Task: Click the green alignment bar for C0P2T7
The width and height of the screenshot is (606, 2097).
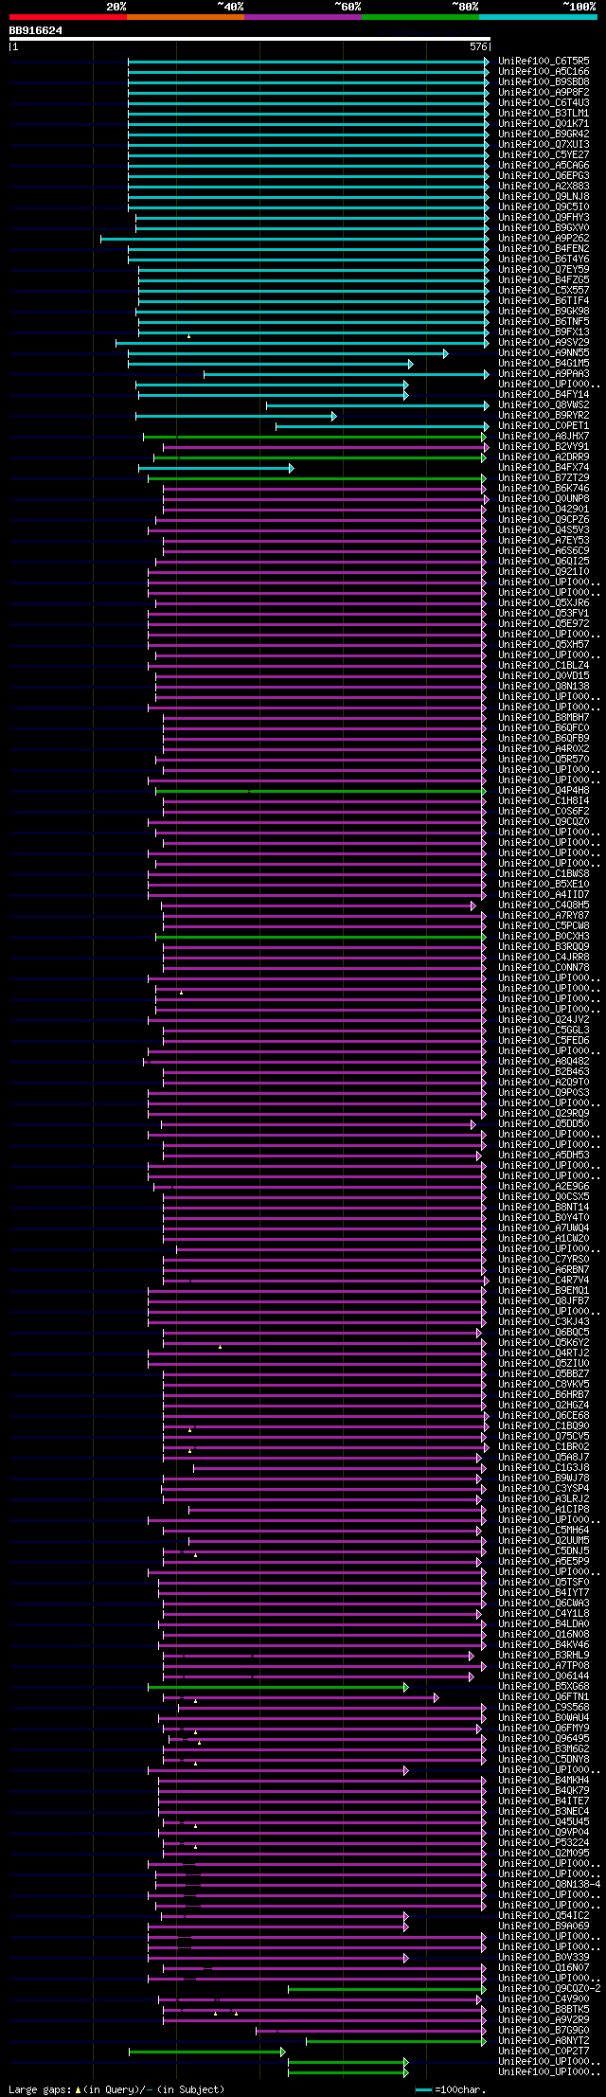Action: 206,2051
